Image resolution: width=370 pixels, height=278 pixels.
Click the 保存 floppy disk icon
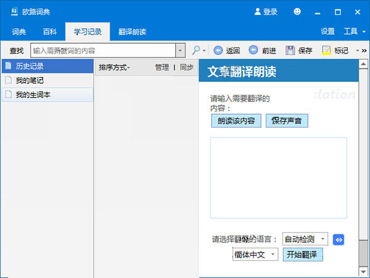(290, 51)
